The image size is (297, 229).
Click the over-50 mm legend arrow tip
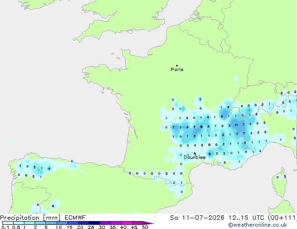[x=148, y=223]
